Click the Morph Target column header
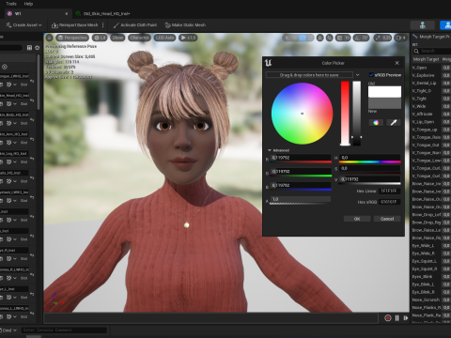451x338 pixels. pyautogui.click(x=426, y=59)
